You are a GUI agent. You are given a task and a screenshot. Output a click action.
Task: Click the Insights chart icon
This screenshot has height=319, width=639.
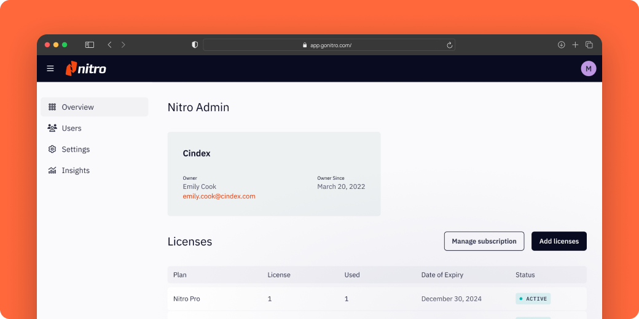click(x=52, y=171)
